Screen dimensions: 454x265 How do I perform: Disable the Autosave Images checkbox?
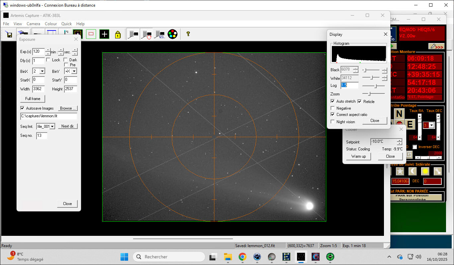tap(22, 108)
